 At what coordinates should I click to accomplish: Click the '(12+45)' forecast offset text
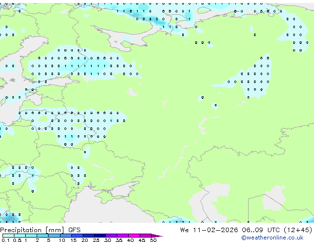[298, 230]
